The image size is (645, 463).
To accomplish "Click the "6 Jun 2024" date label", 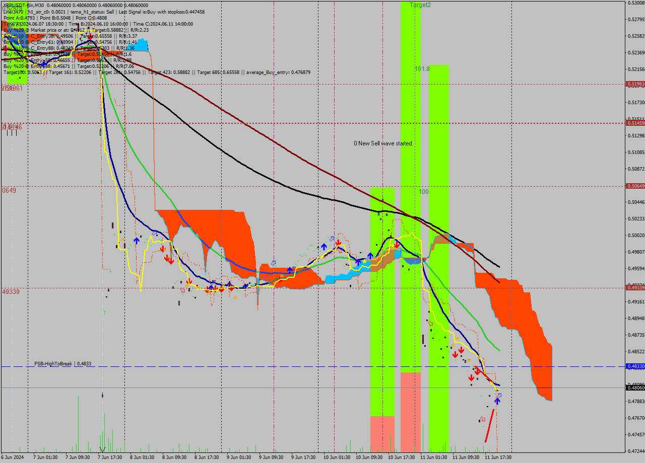I will click(x=13, y=457).
